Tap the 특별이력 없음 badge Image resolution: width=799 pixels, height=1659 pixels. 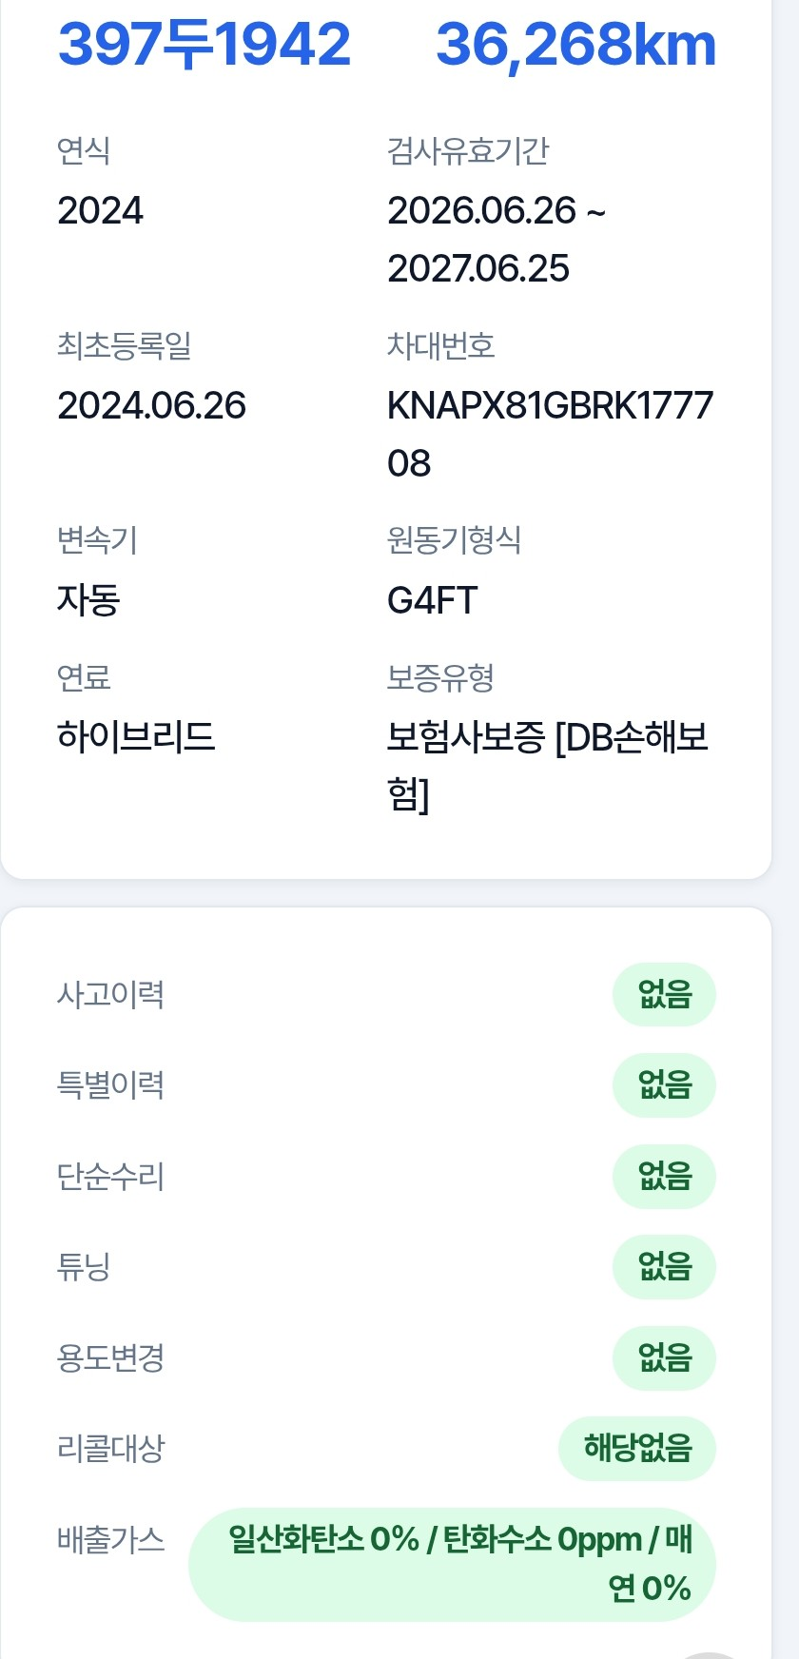664,1084
